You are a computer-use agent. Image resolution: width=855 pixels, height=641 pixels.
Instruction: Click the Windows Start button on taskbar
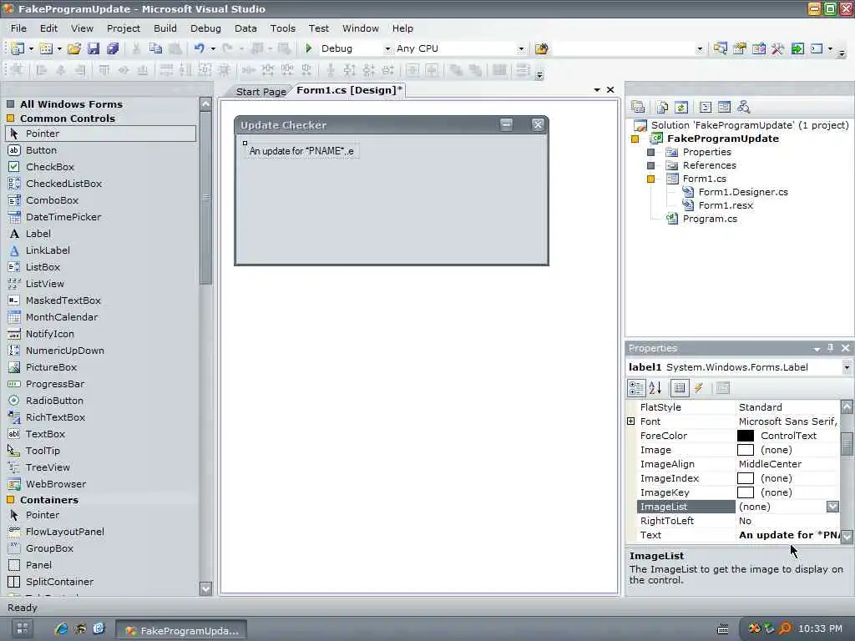click(x=22, y=628)
